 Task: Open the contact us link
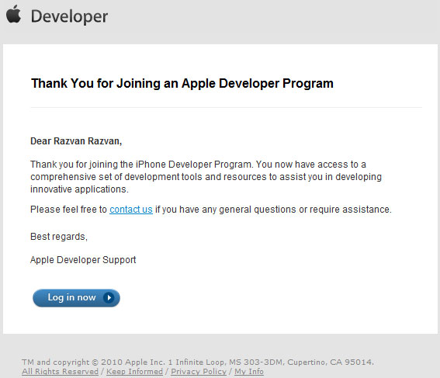131,210
